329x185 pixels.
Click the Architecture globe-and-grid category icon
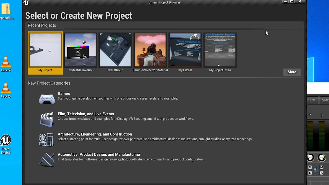46,140
